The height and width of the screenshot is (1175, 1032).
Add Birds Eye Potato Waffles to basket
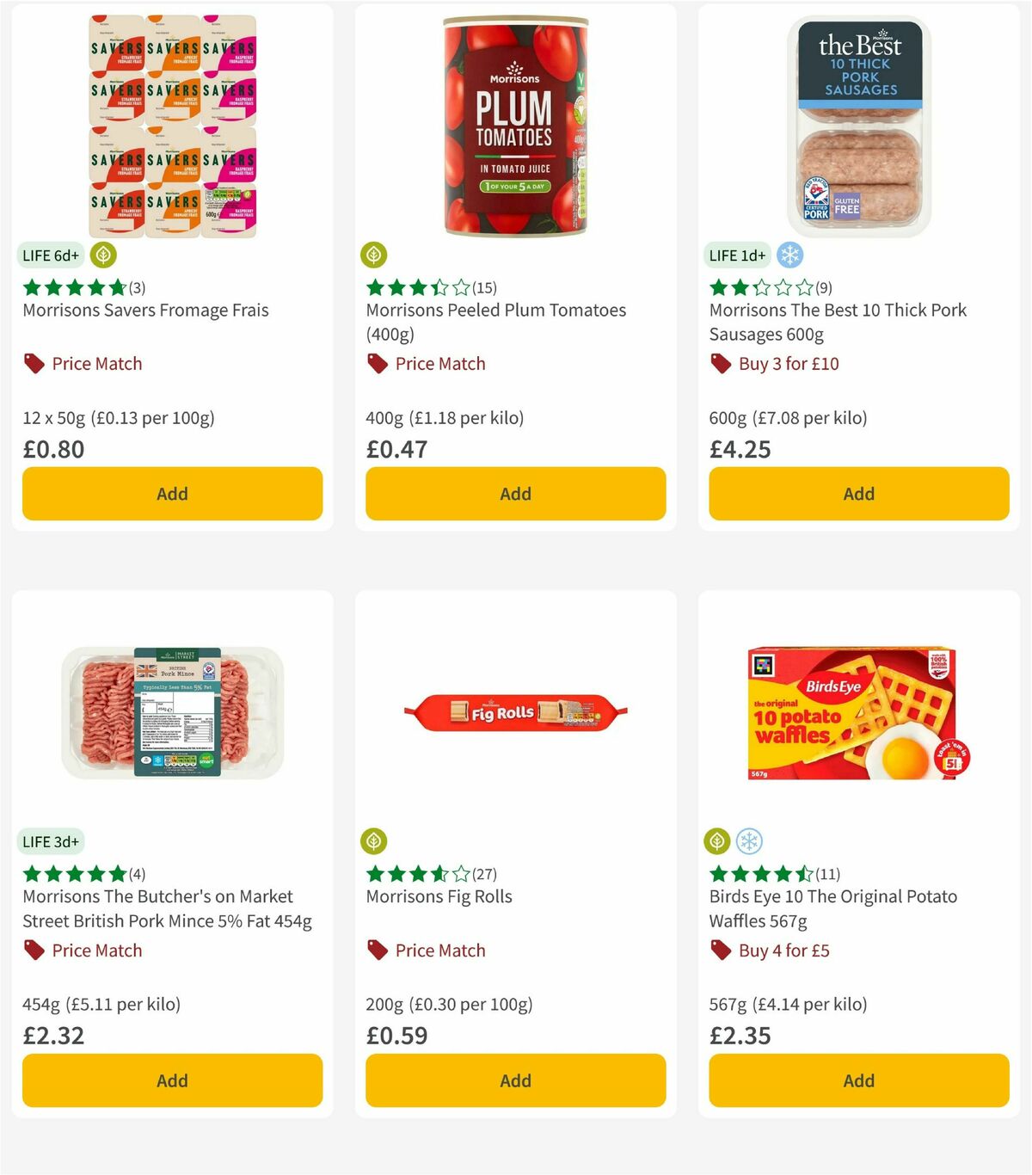[858, 1080]
